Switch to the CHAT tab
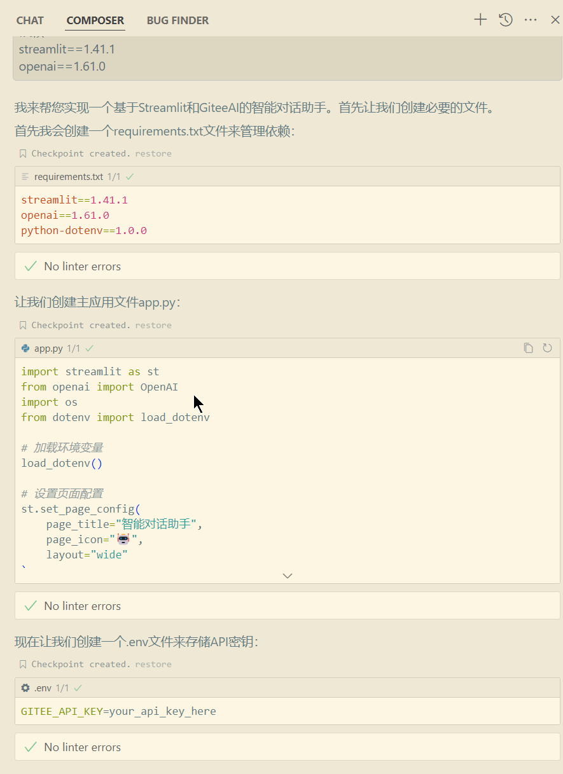The width and height of the screenshot is (563, 774). tap(30, 20)
